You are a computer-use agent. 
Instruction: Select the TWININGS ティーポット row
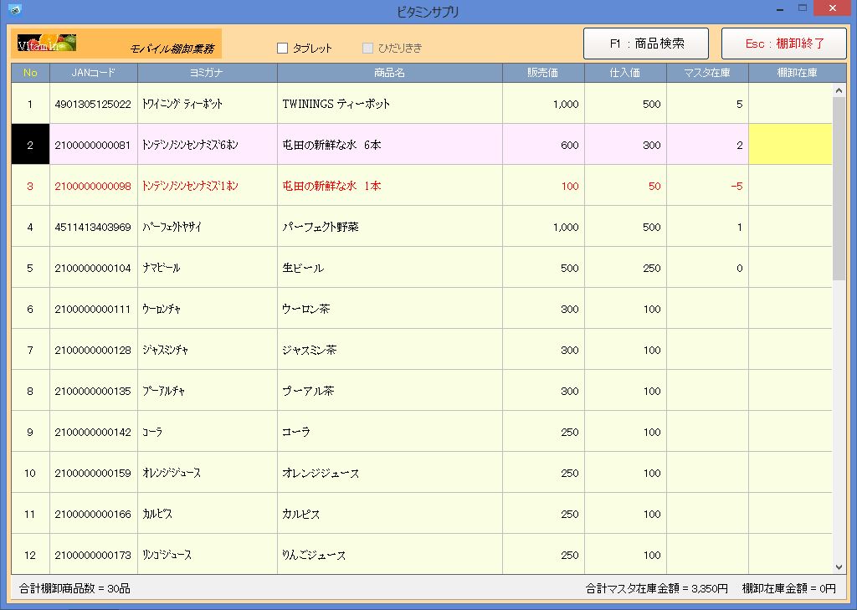pos(389,105)
